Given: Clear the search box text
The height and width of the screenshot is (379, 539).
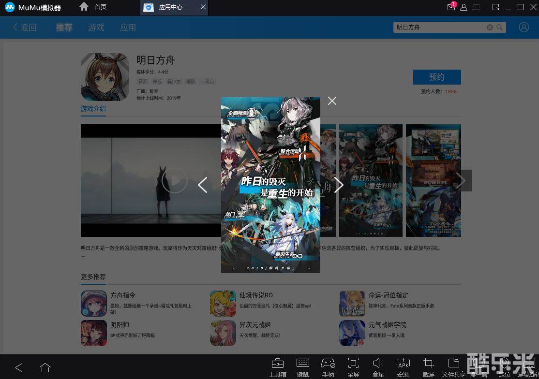Looking at the screenshot, I should point(490,28).
